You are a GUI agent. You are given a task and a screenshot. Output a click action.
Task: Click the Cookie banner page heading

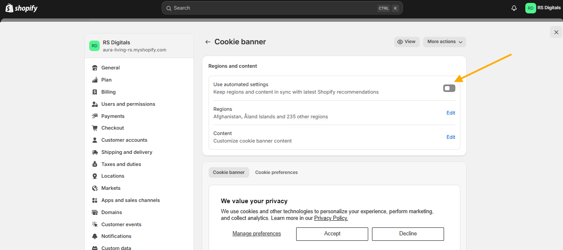pos(240,42)
